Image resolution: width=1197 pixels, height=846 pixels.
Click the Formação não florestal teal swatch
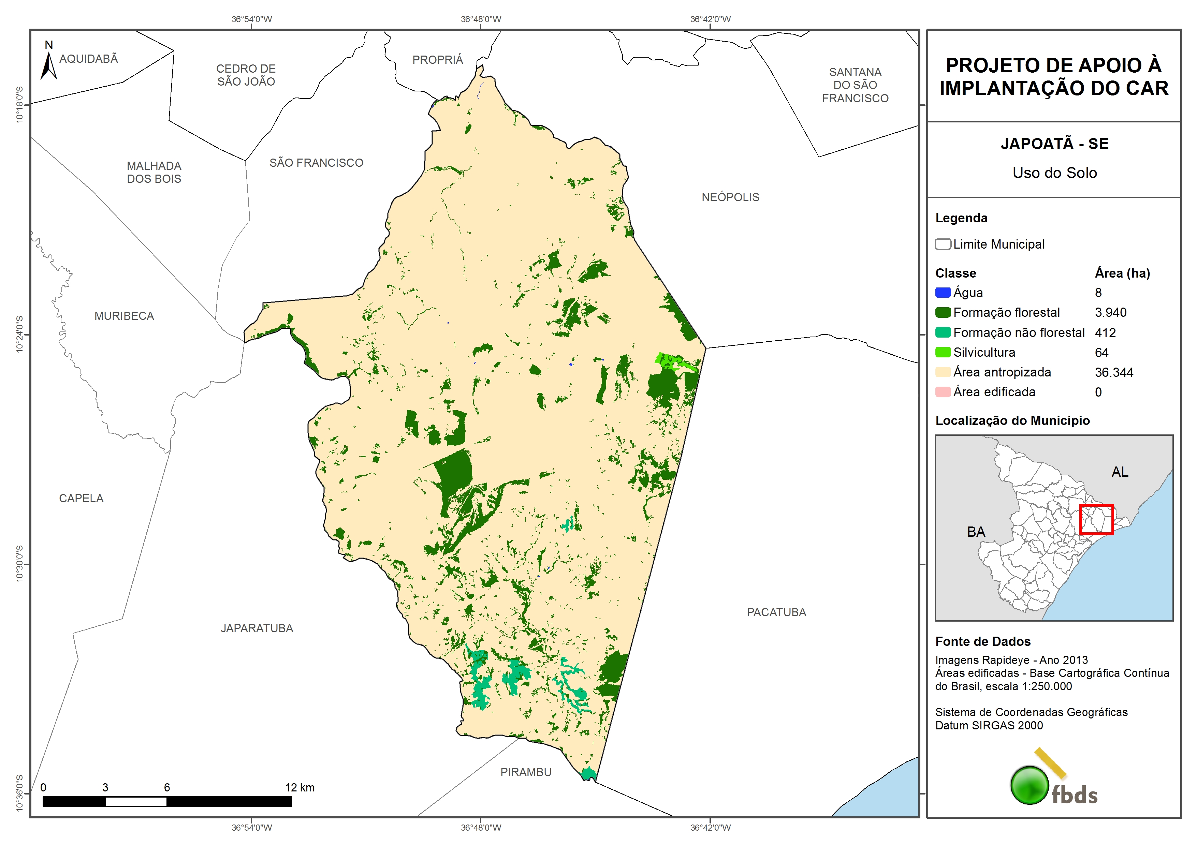coord(943,332)
